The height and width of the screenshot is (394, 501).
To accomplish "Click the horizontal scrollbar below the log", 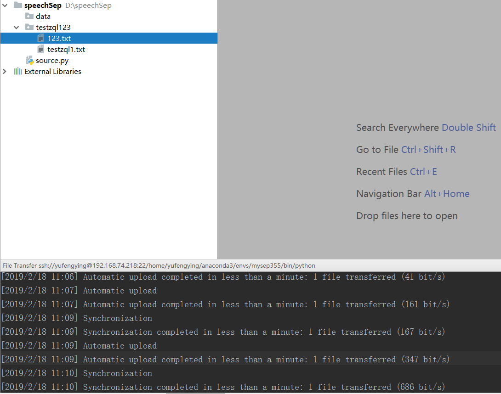I will (195, 394).
